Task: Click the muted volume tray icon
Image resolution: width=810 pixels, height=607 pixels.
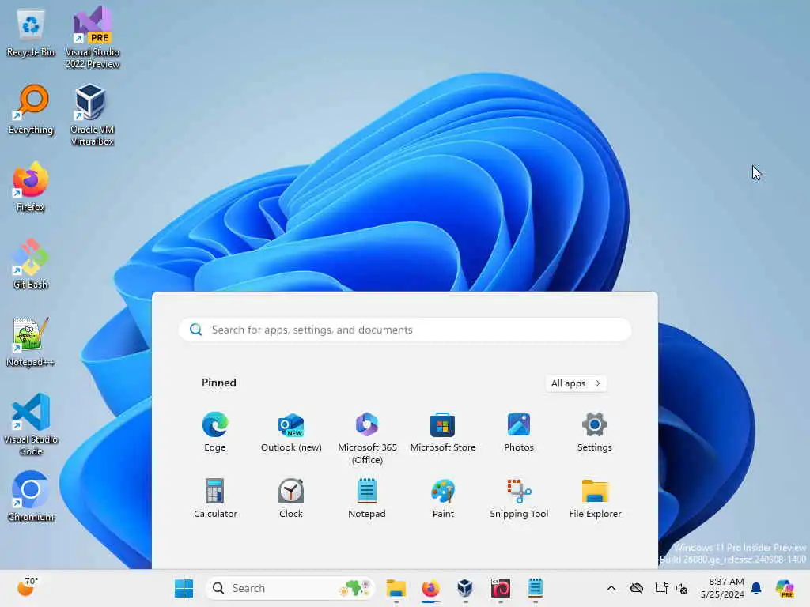Action: (x=682, y=588)
